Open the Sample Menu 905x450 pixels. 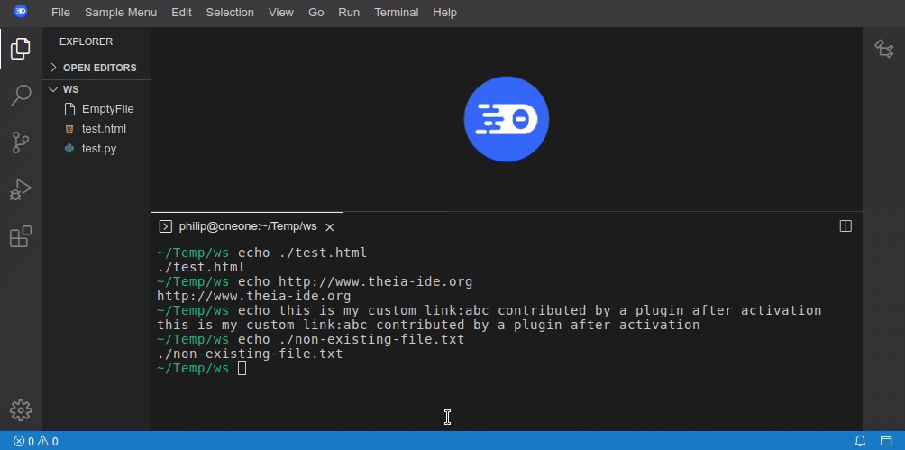pyautogui.click(x=121, y=12)
